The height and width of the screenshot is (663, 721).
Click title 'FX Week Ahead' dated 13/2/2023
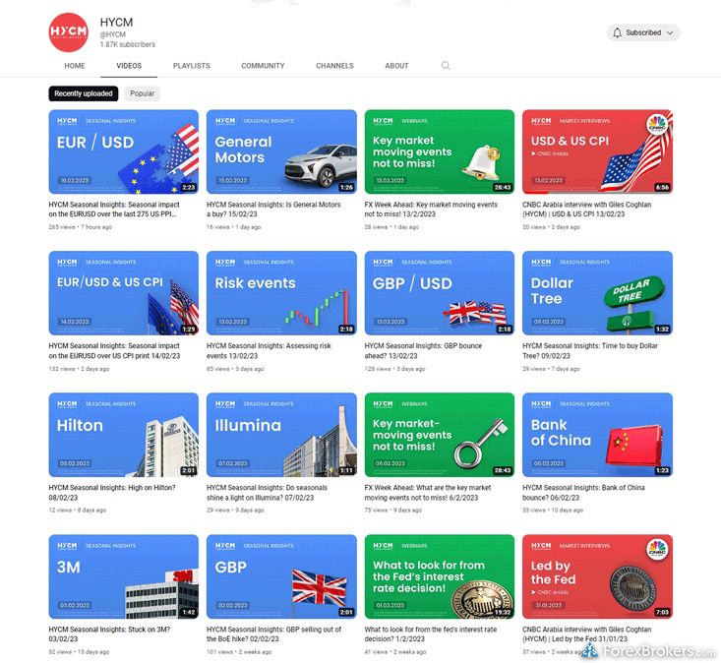431,210
